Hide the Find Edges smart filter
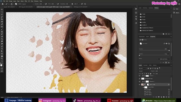 click(145, 90)
